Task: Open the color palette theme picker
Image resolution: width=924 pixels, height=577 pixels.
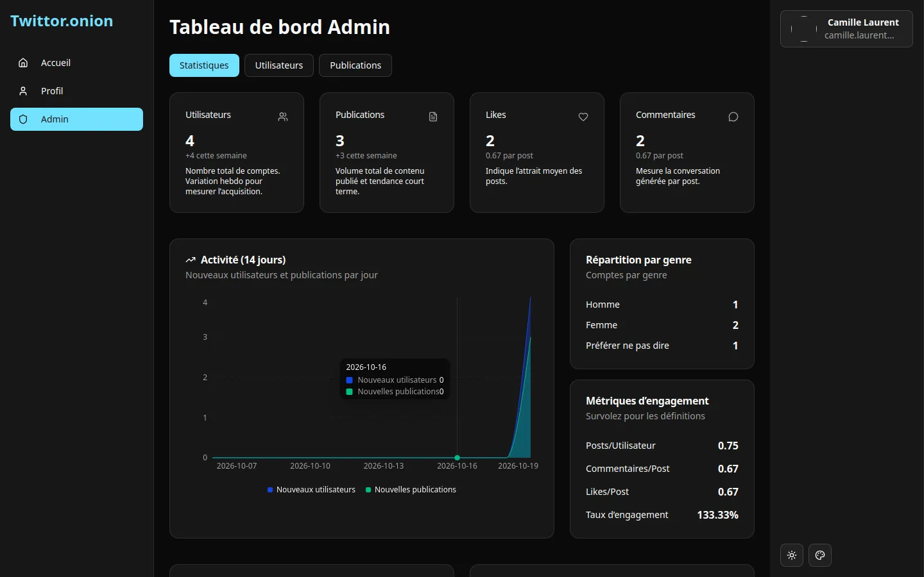Action: 820,555
